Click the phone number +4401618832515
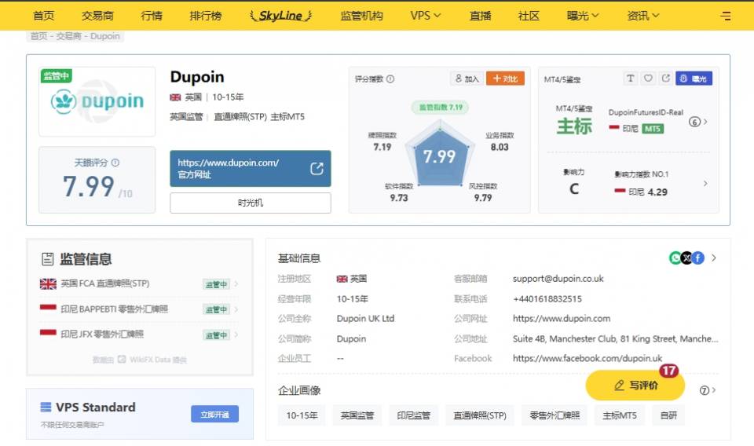 pos(547,299)
